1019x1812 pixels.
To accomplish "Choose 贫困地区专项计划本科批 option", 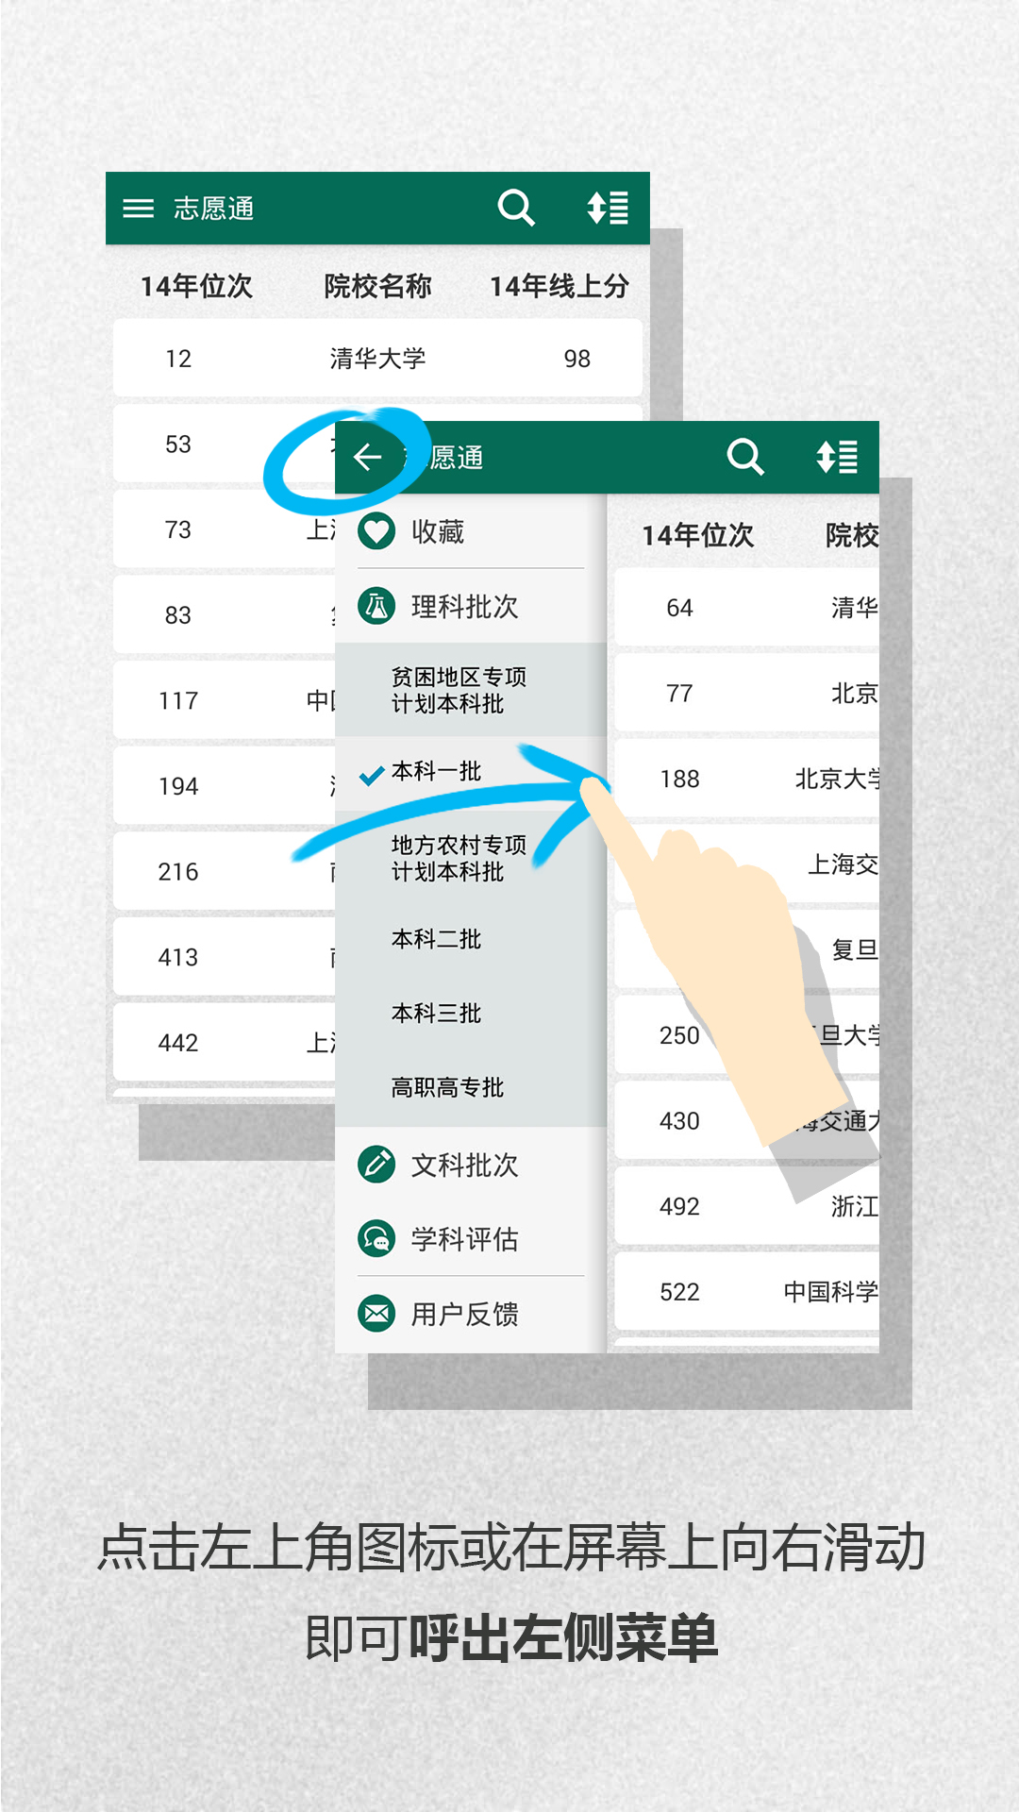I will 459,690.
